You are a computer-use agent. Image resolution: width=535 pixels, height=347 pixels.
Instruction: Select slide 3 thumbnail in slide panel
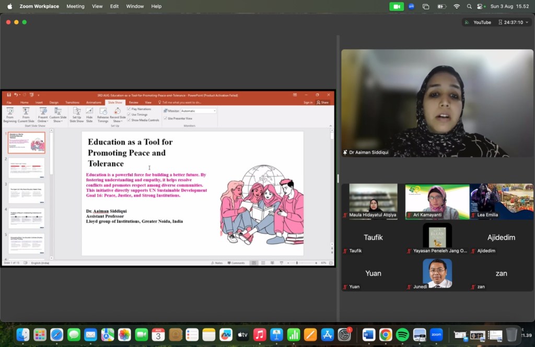[x=26, y=193]
